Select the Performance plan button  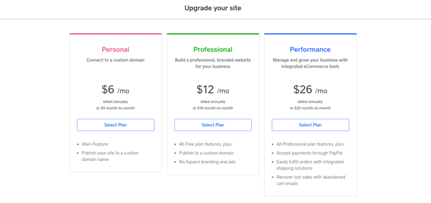coord(310,125)
